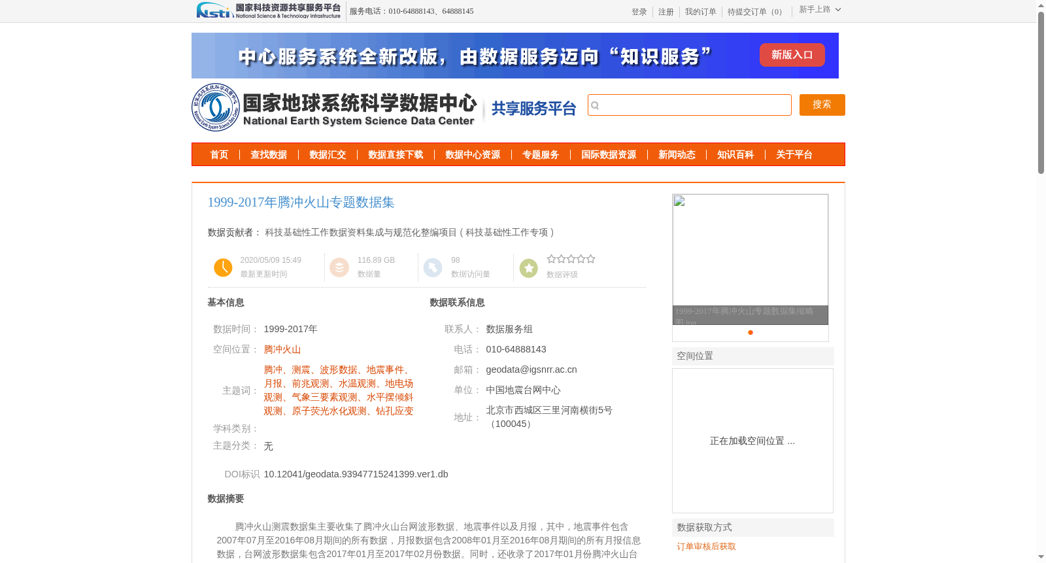Screen dimensions: 1046x563
Task: Click the scrollbar down arrow
Action: coord(1041,557)
